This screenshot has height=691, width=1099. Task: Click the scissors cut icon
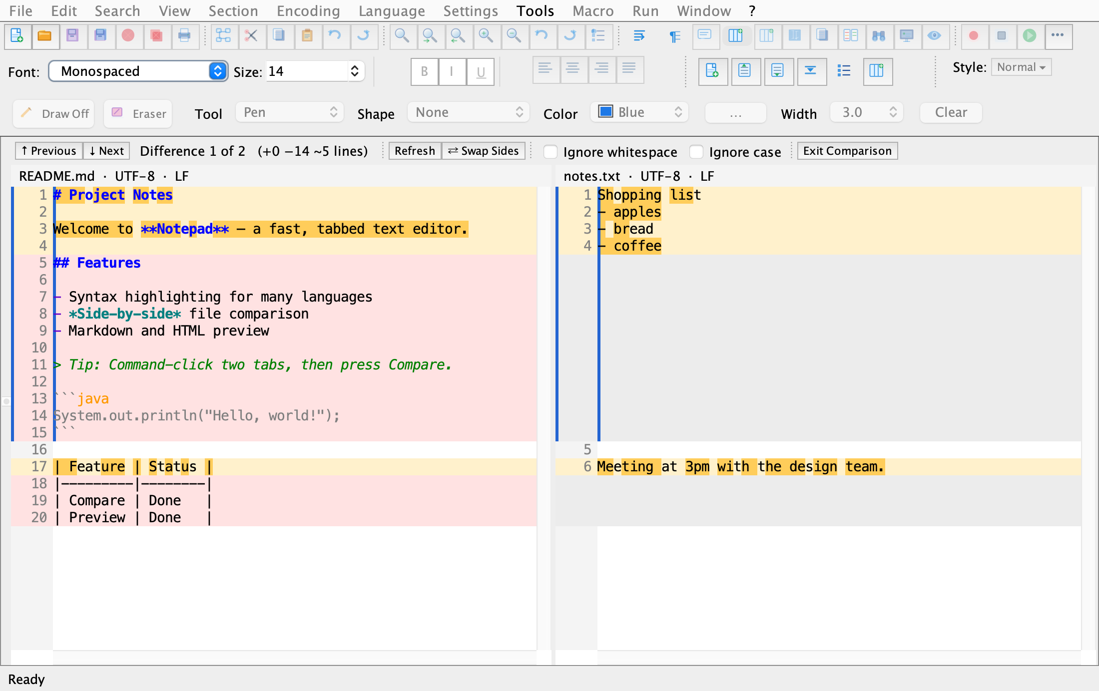tap(251, 36)
